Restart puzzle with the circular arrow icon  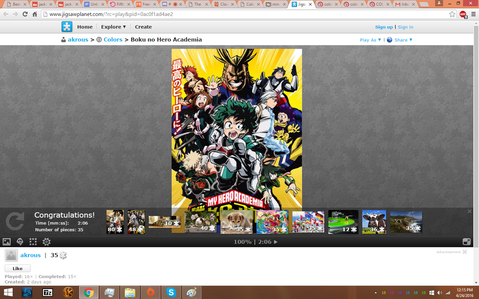coord(15,221)
